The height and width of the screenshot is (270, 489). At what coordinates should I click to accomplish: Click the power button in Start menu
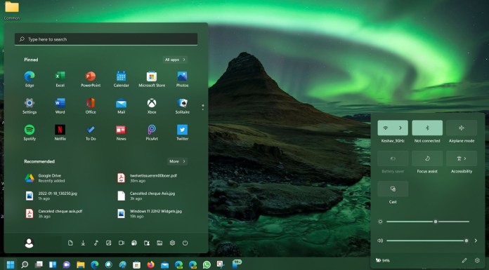(185, 243)
